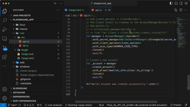Open editor more actions ellipsis
Image resolution: width=190 pixels, height=107 pixels.
tap(186, 10)
